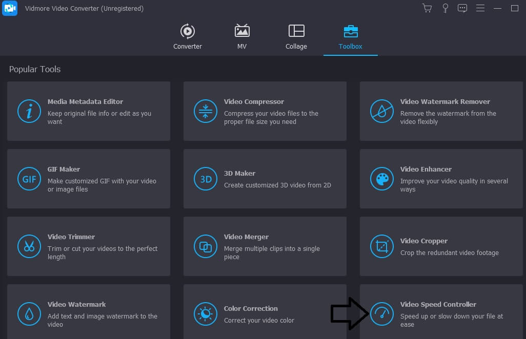Open the Video Merger icon

206,246
